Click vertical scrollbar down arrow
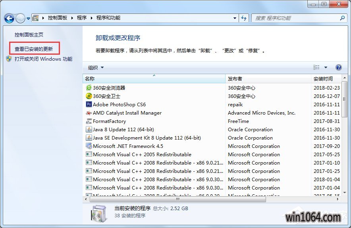 pos(345,193)
